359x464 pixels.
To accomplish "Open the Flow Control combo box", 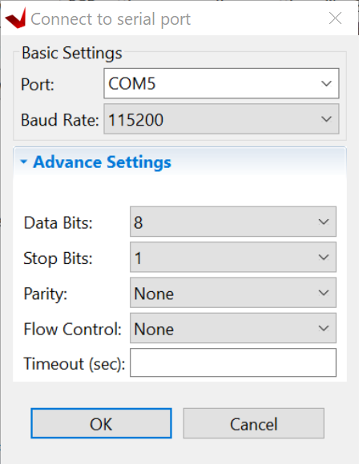I will 233,328.
